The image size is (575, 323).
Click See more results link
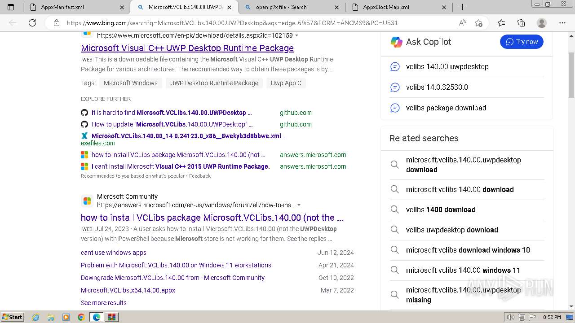pos(104,303)
